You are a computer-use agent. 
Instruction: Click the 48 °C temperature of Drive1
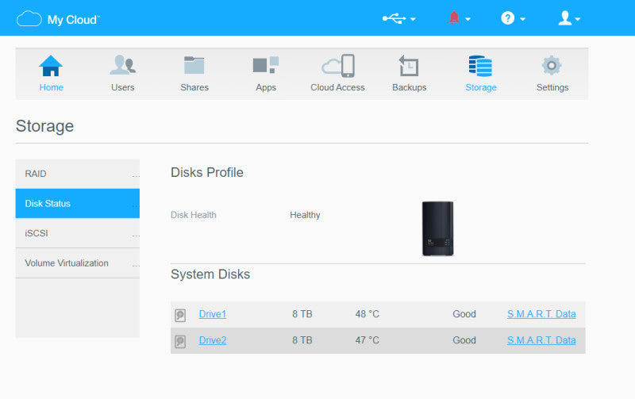[x=368, y=314]
